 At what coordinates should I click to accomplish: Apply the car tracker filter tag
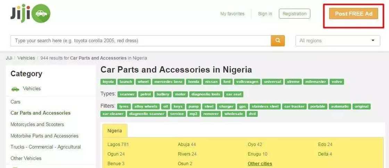coord(294,106)
